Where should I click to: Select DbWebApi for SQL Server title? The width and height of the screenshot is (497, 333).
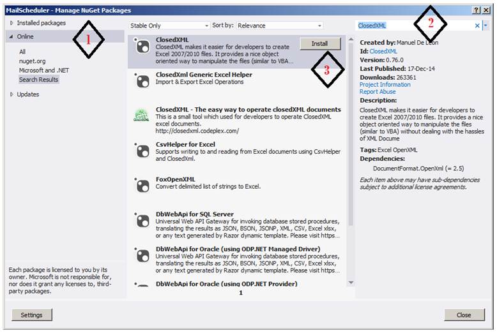195,214
